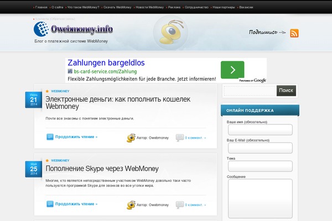Viewport: 332px width, 221px height.
Task: Open the Сотрудничество menu item
Action: pyautogui.click(x=196, y=7)
